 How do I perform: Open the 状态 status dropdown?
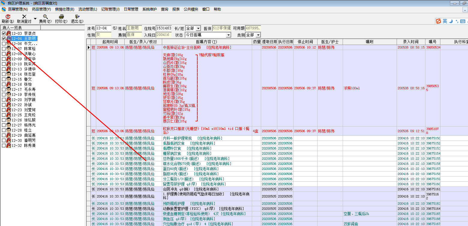pyautogui.click(x=229, y=35)
